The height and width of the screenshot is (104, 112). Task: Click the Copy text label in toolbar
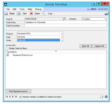click(50, 13)
